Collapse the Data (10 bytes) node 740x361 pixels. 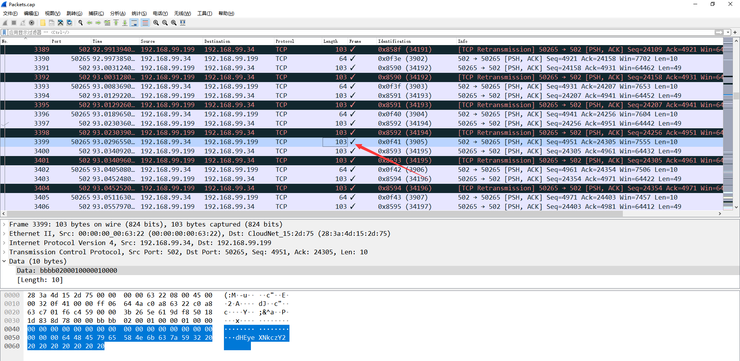coord(4,261)
